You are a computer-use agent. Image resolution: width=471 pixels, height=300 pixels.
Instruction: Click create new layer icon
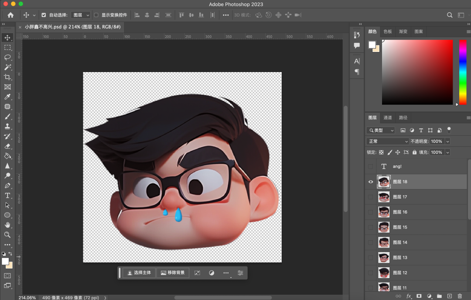tap(450, 296)
